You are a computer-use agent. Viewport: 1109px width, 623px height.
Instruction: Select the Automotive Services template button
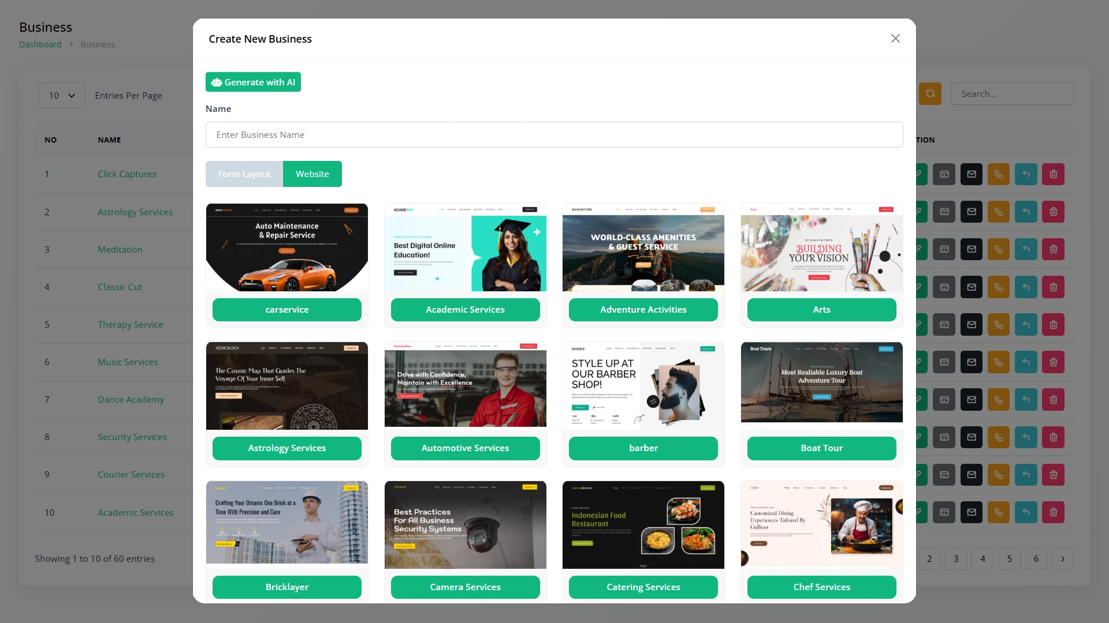[465, 448]
